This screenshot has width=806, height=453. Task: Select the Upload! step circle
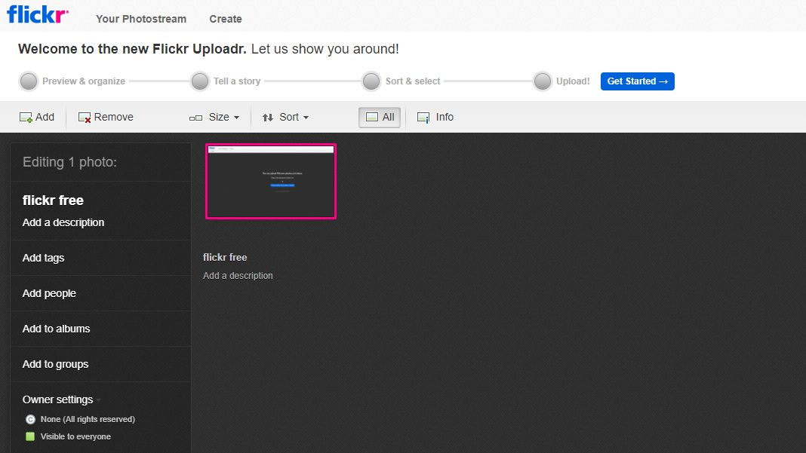(x=543, y=81)
